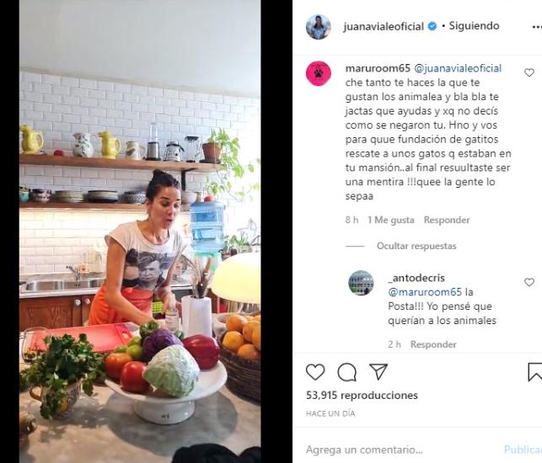
Task: Like the post with the heart icon
Action: tap(315, 372)
